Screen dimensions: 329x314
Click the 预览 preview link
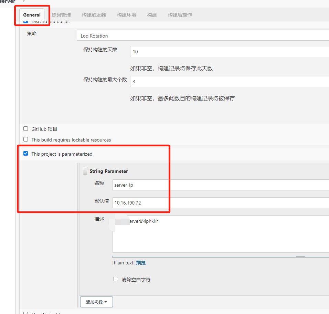(141, 262)
